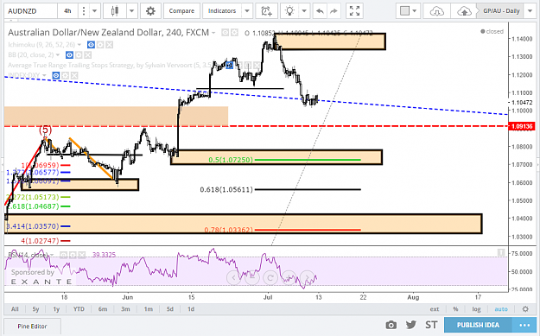
Task: Click the Indicators button
Action: [x=222, y=11]
